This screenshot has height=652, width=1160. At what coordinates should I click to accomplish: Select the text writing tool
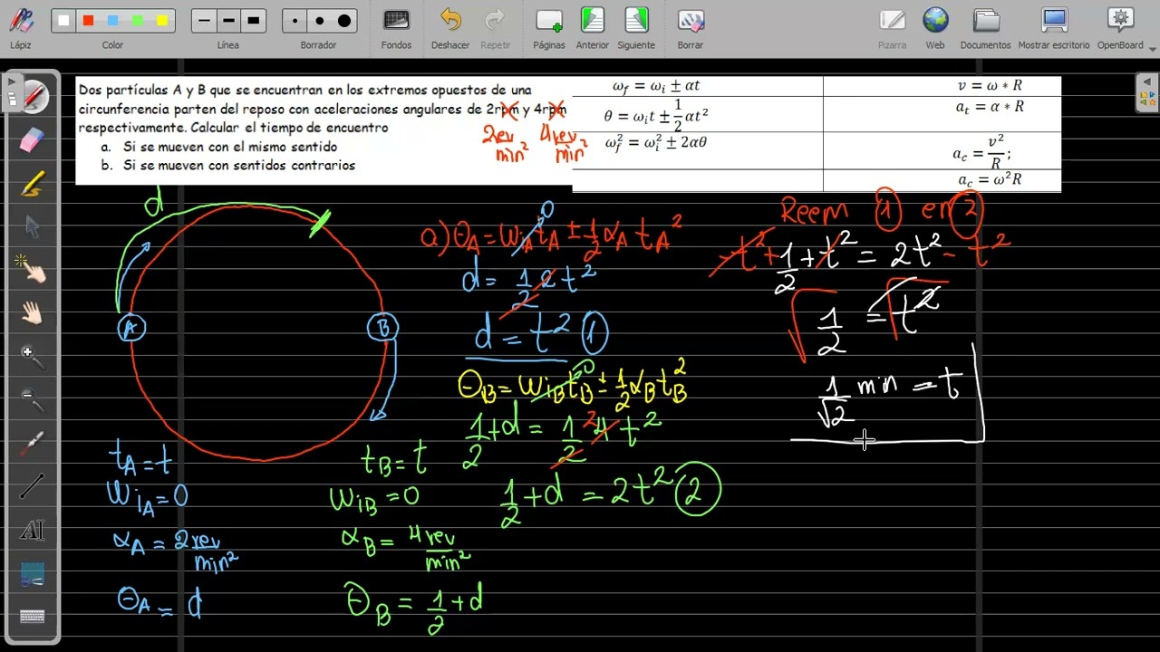(x=32, y=530)
